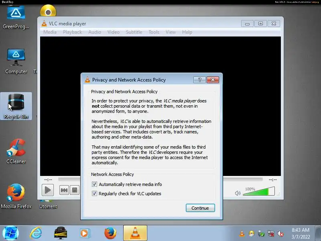Screen dimensions: 321x241
Task: Click the safely remove hardware tray icon
Action: (x=261, y=233)
